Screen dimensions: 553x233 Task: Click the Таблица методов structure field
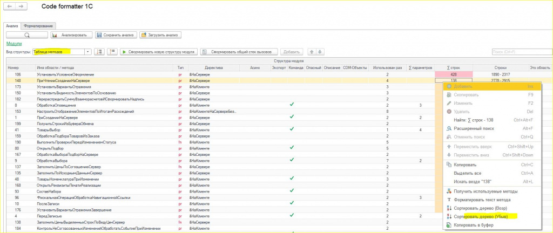point(59,52)
